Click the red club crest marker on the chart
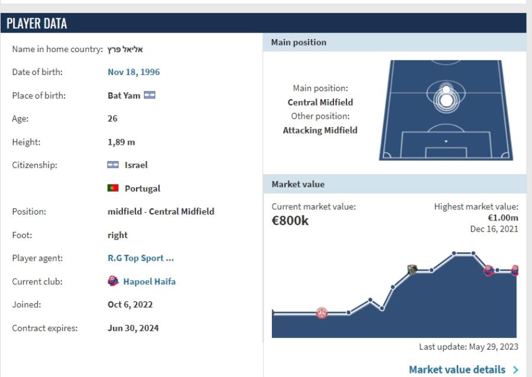532x377 pixels. tap(322, 313)
